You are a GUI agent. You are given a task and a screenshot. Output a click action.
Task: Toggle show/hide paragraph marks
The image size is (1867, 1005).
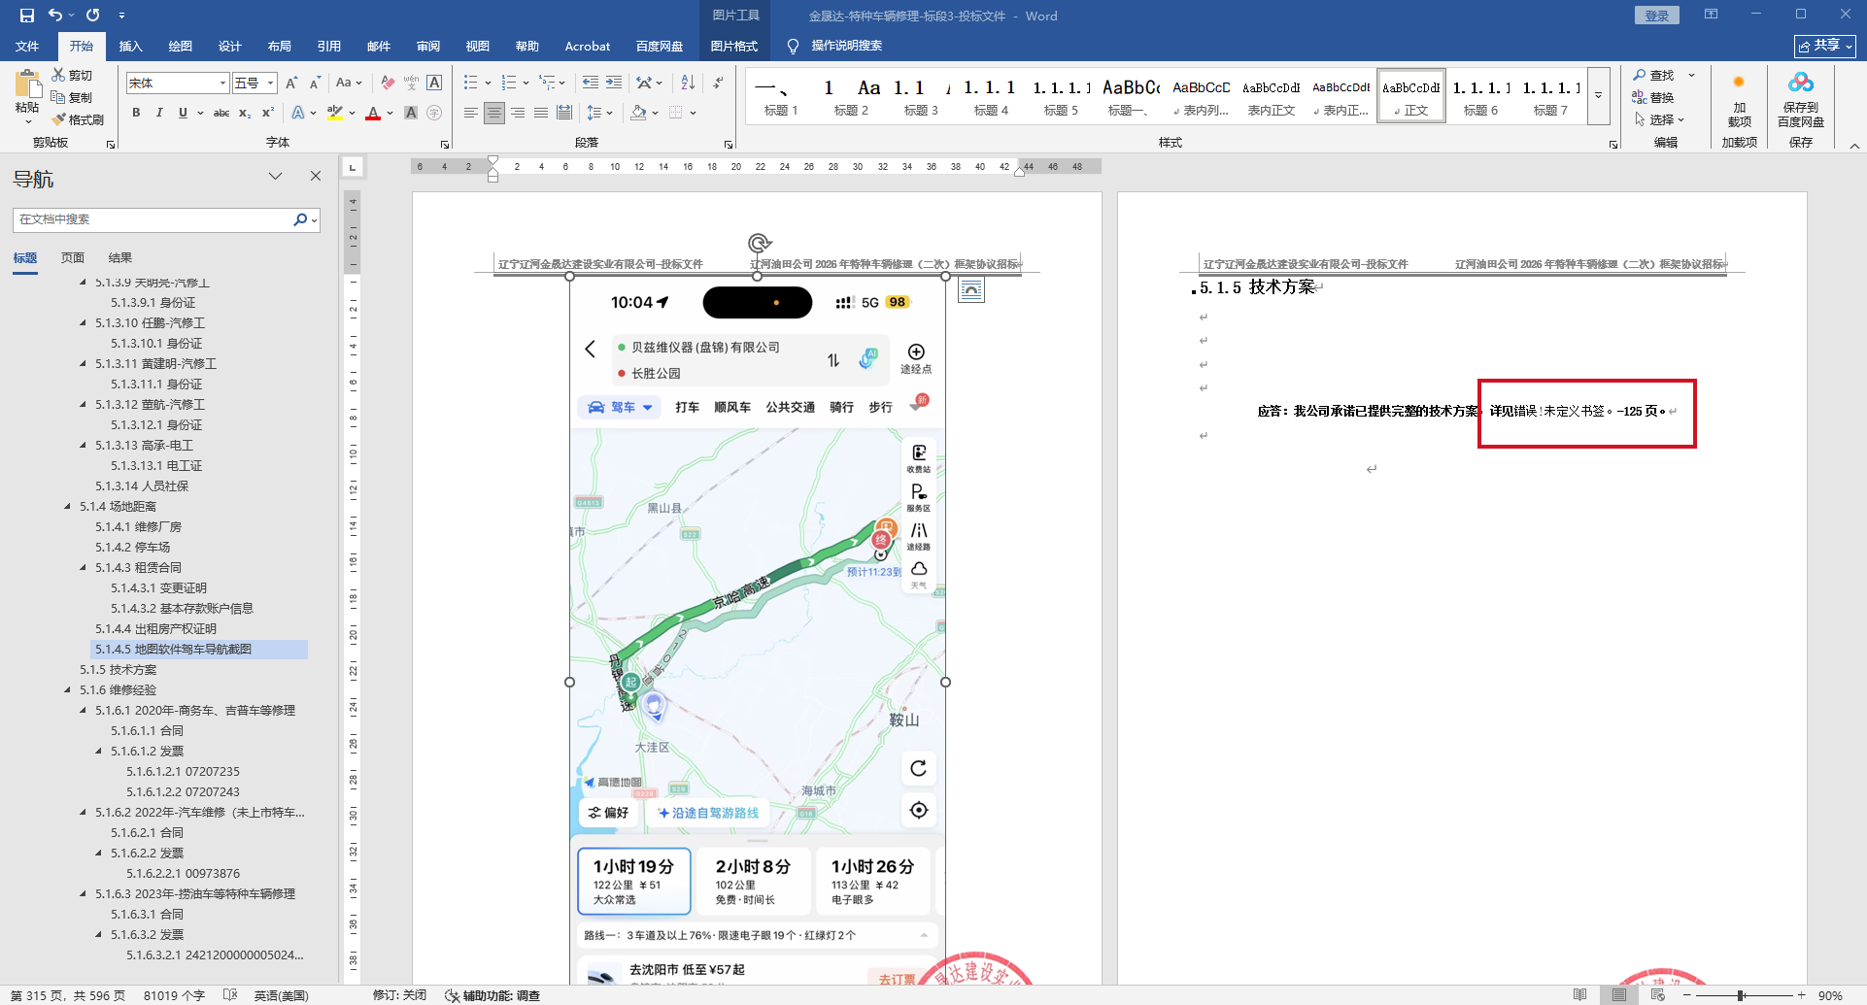tap(718, 83)
